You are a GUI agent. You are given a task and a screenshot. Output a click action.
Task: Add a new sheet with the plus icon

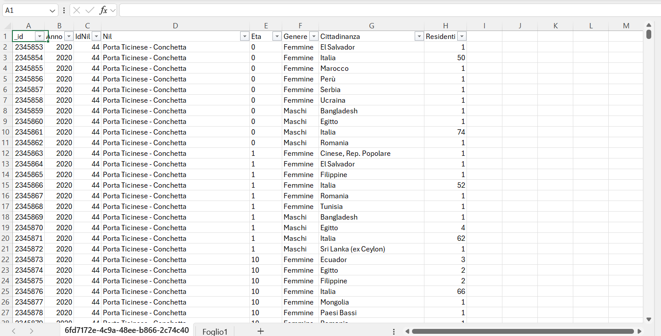click(261, 331)
